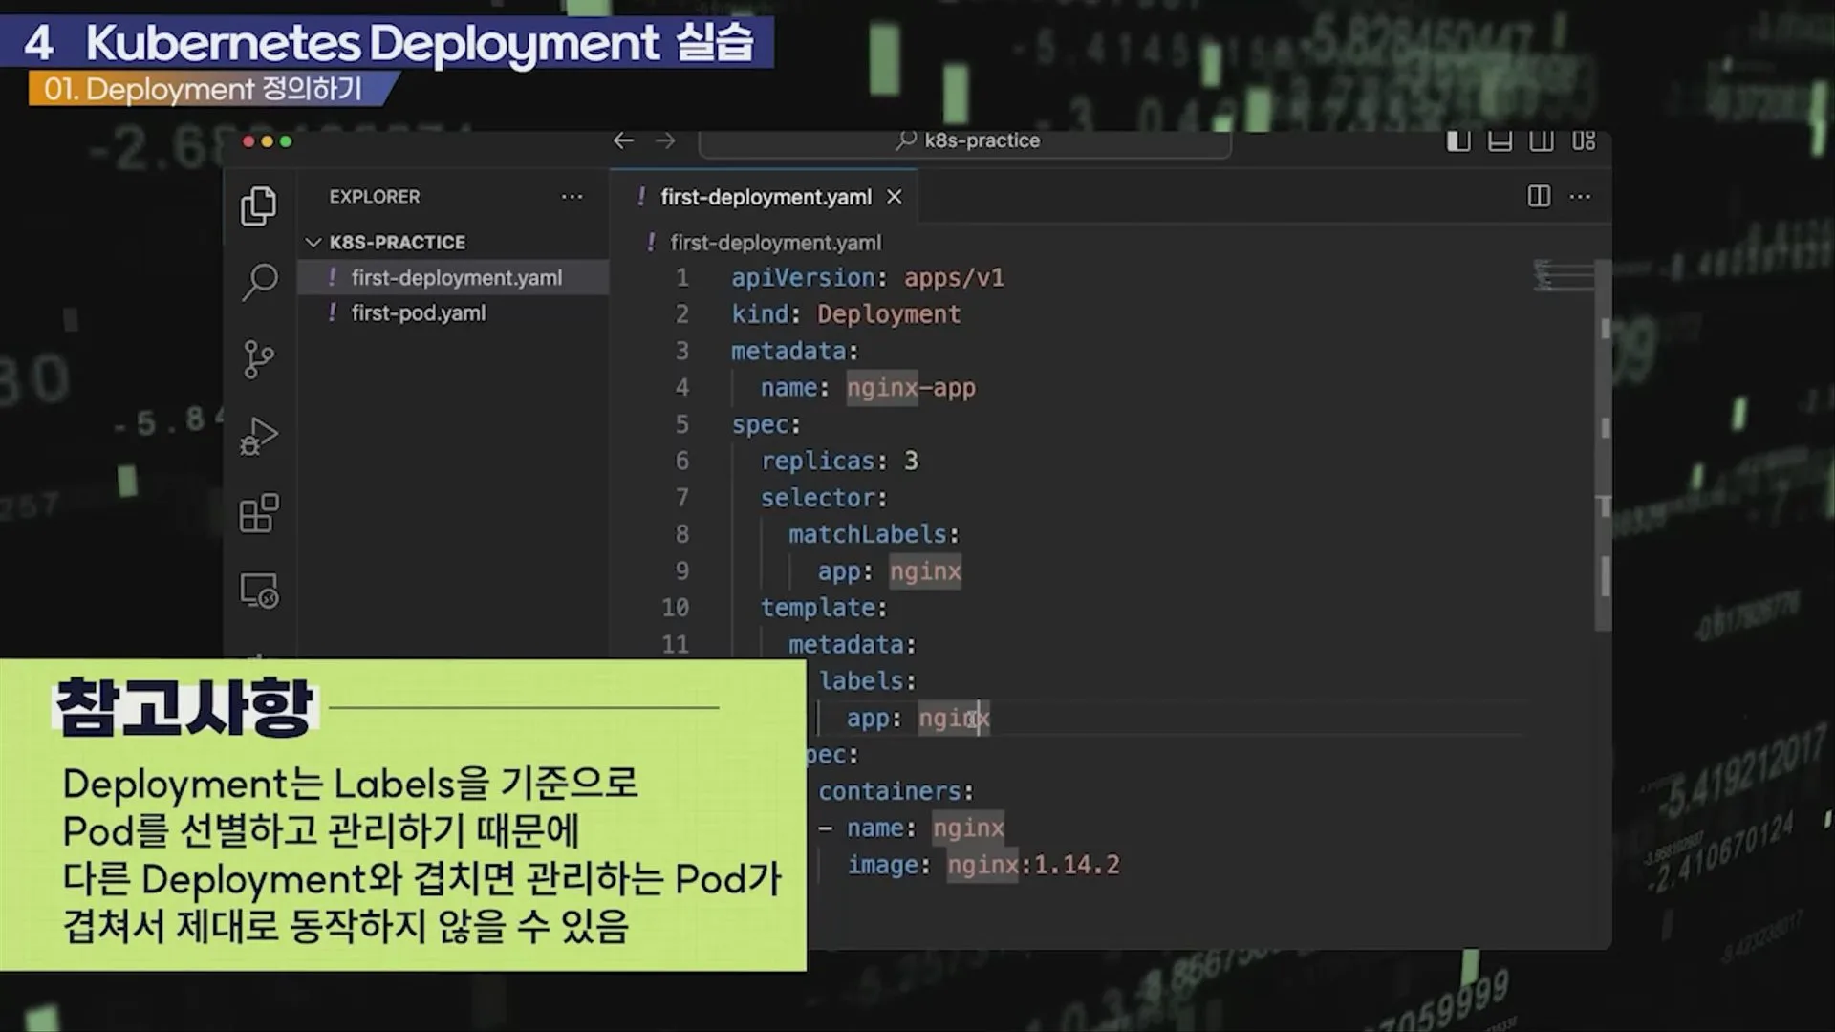Image resolution: width=1835 pixels, height=1032 pixels.
Task: Click the macOS yellow minimize button
Action: pos(267,141)
